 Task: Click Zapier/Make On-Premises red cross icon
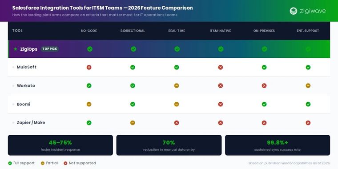tap(264, 123)
